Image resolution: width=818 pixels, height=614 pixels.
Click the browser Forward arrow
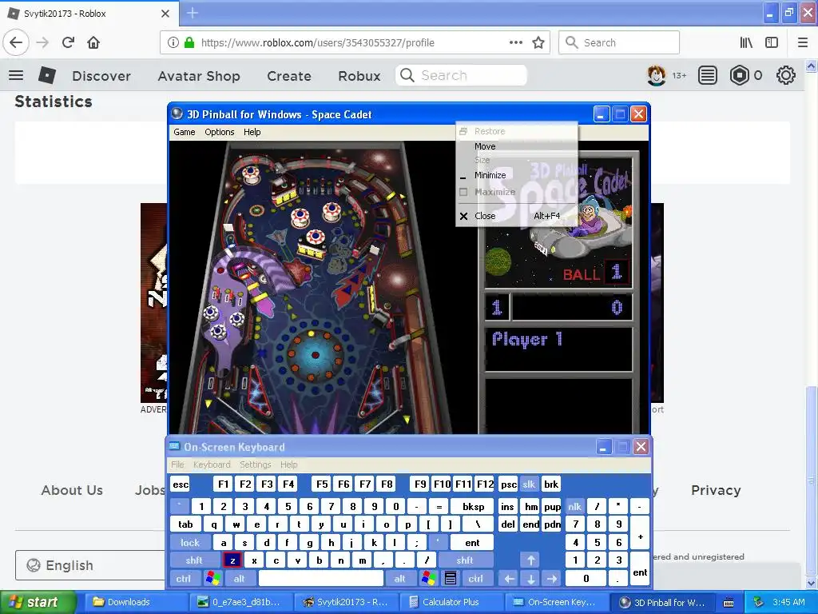tap(43, 42)
